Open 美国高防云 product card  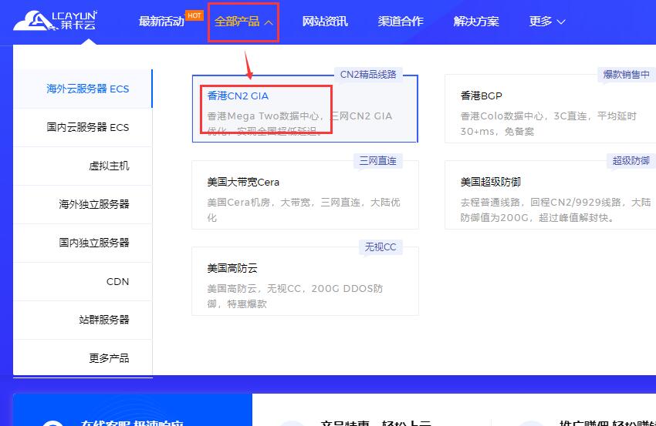click(305, 281)
